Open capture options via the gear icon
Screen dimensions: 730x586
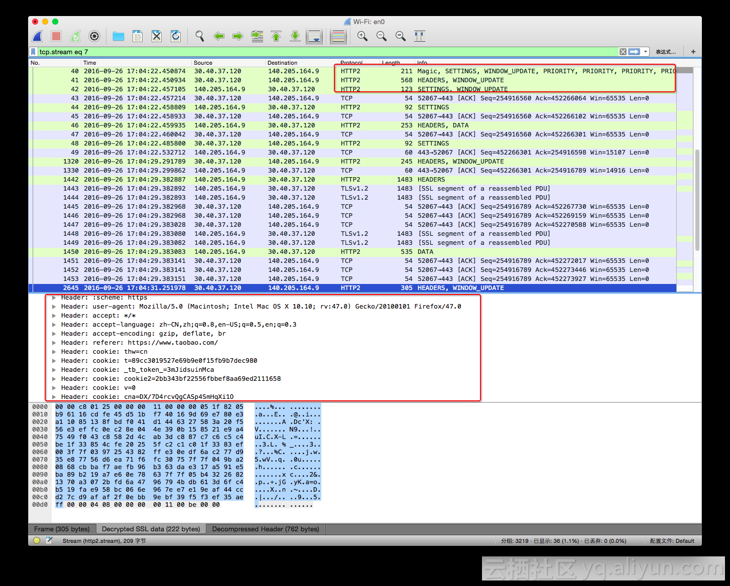click(94, 36)
